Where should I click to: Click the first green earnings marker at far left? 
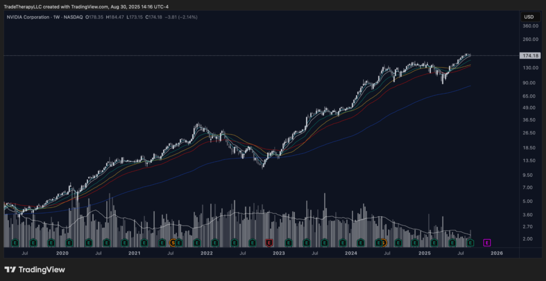click(15, 243)
